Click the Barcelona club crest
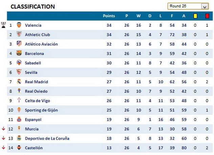This screenshot has height=155, width=214. click(19, 53)
